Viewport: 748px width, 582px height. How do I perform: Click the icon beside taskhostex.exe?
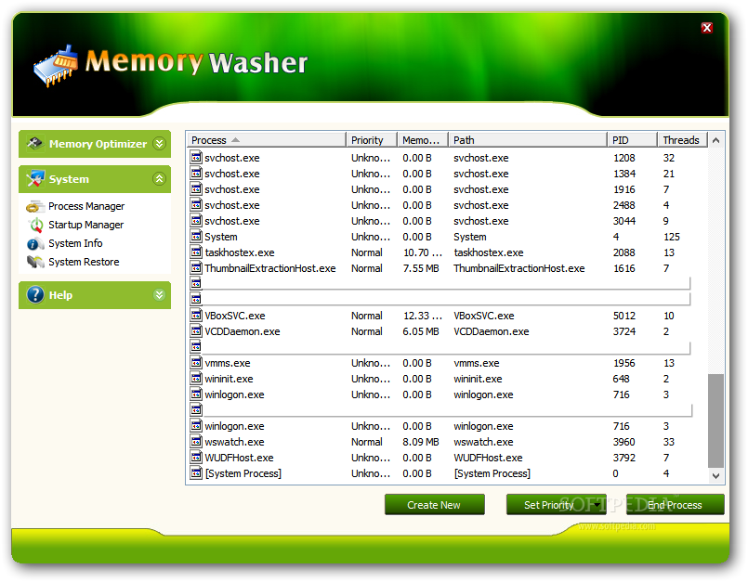(195, 252)
